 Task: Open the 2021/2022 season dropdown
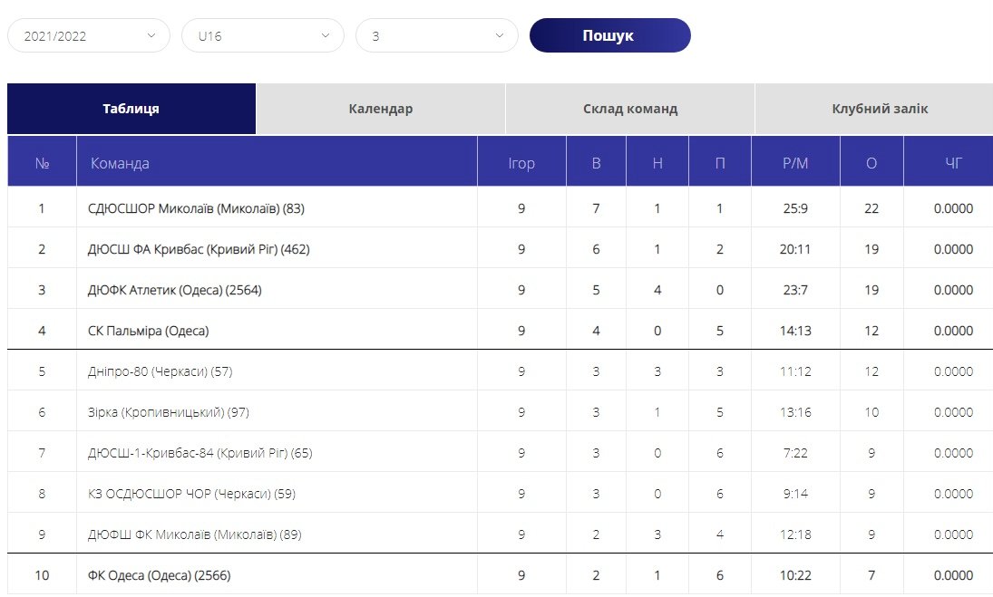point(88,36)
